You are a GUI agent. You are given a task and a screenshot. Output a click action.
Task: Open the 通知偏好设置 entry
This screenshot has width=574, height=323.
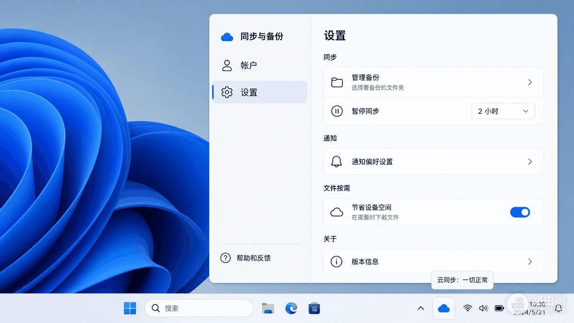[433, 162]
